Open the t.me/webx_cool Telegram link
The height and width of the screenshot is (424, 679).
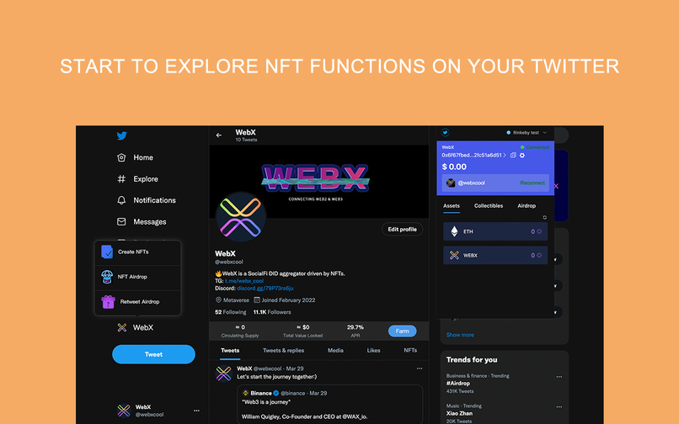coord(244,281)
